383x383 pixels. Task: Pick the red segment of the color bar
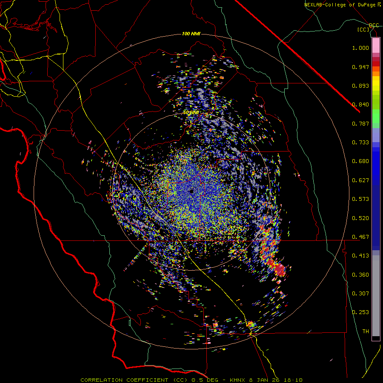coord(376,64)
